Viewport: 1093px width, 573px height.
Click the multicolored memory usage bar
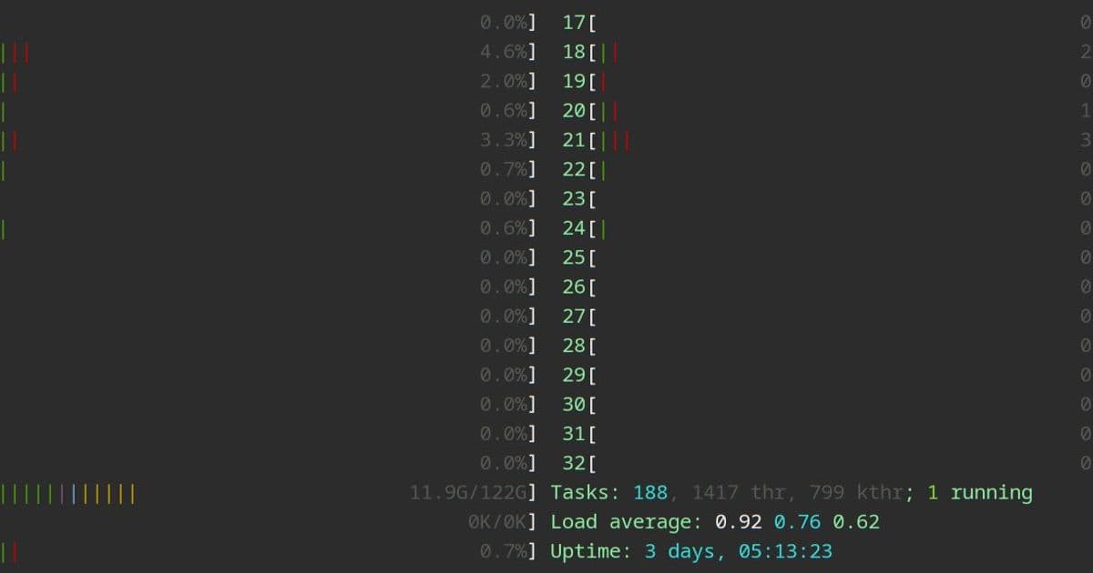[68, 494]
